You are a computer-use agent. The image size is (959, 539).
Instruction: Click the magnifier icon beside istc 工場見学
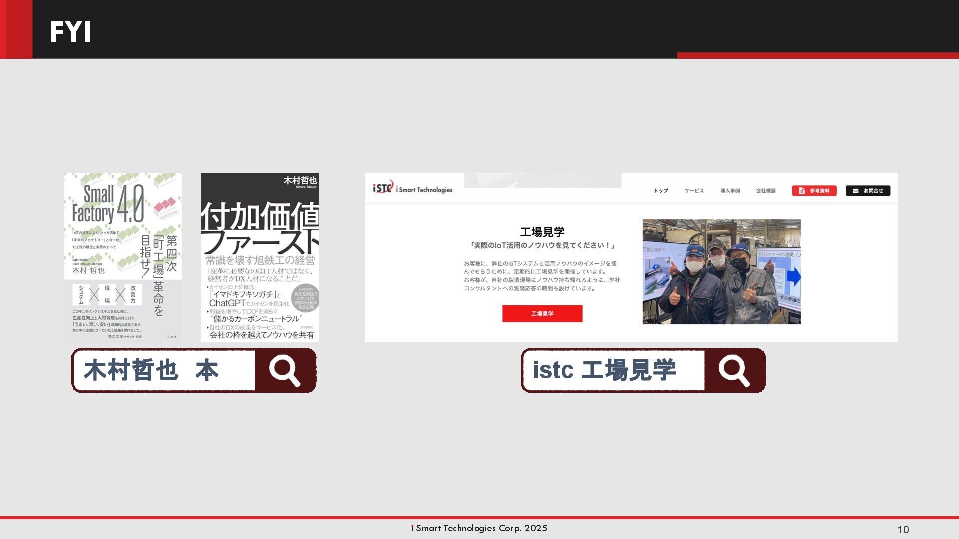click(734, 370)
